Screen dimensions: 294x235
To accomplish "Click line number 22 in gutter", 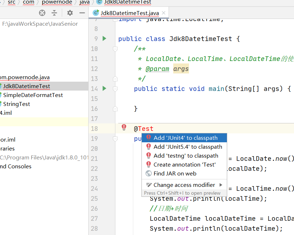I will click(94, 169).
